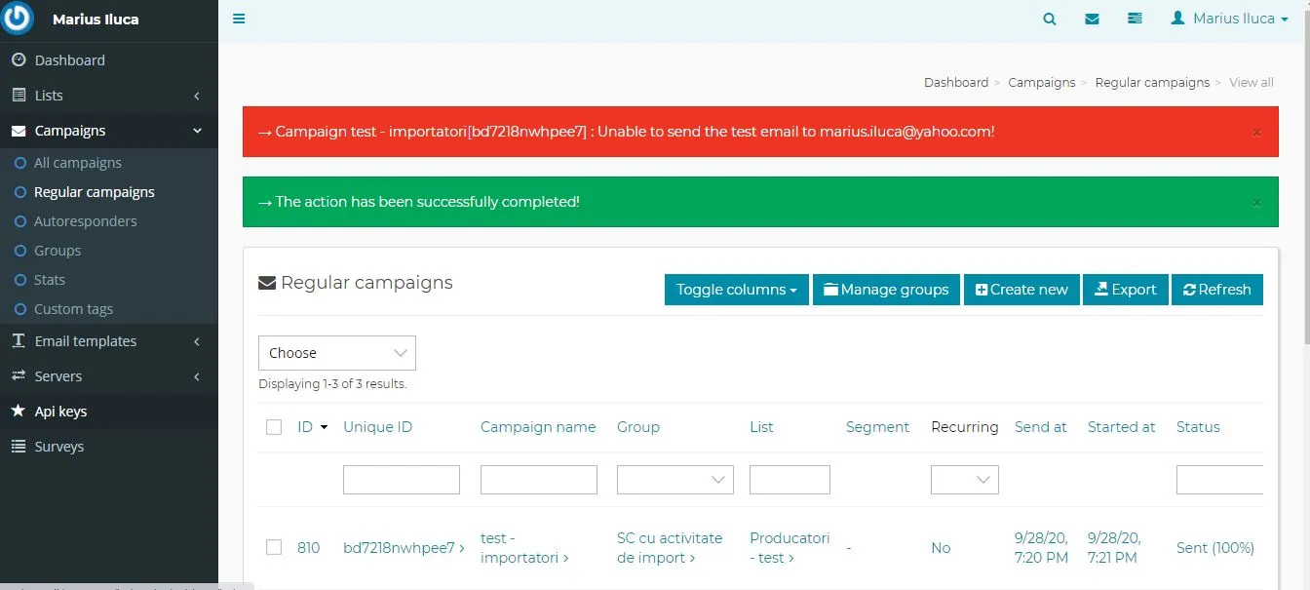The image size is (1310, 590).
Task: Open the Choose bulk action dropdown
Action: click(x=336, y=353)
